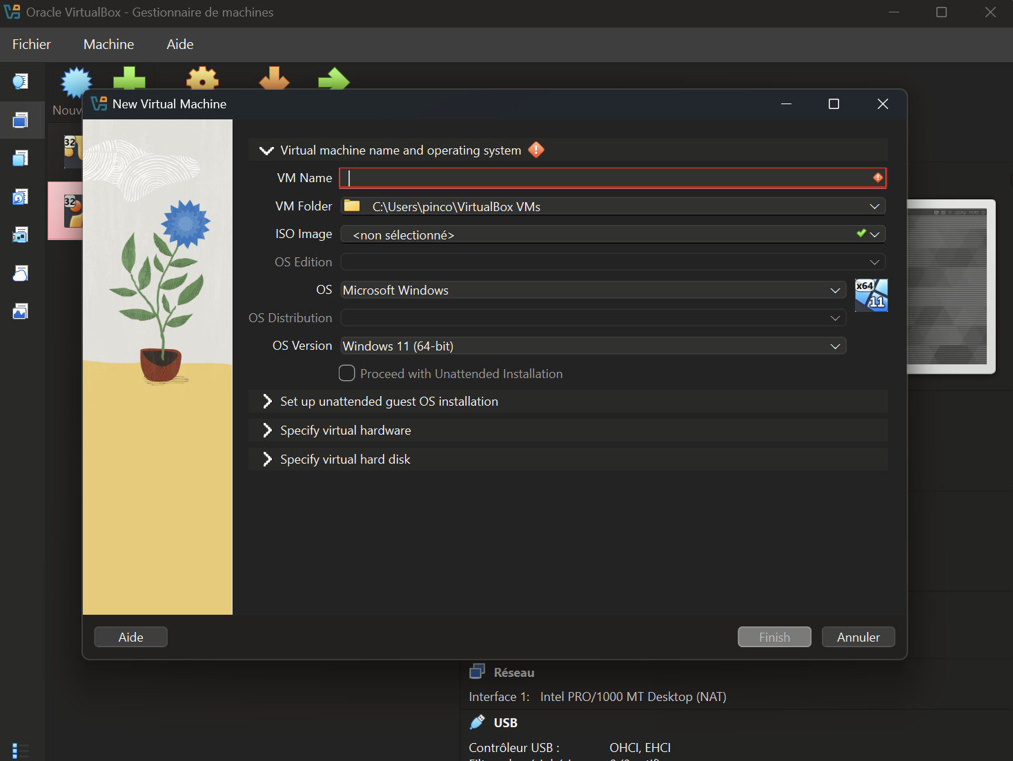
Task: Click the VirtualBox logo in the New Virtual Machine title bar
Action: 99,103
